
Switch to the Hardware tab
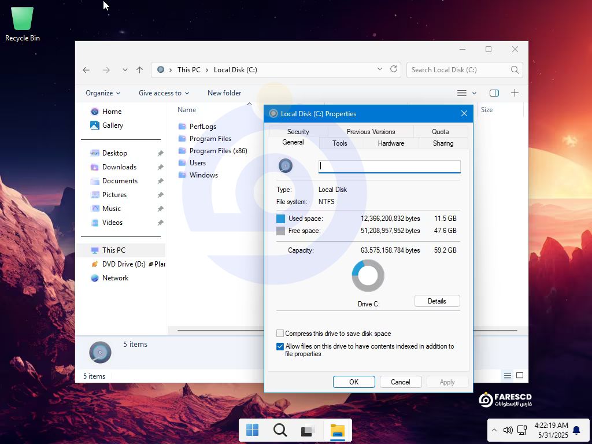(x=391, y=143)
